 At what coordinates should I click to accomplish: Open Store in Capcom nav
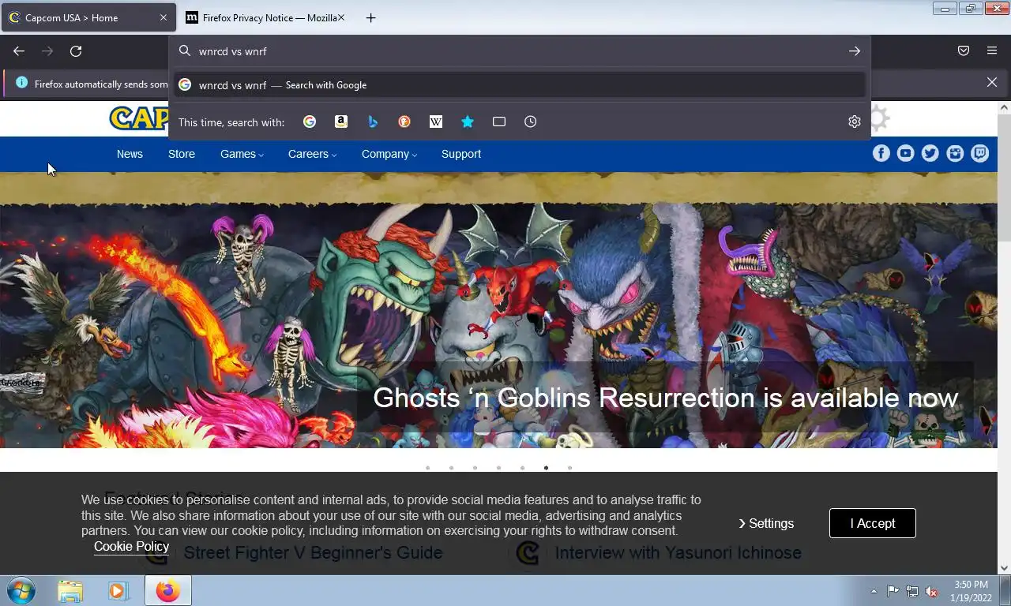(x=182, y=154)
